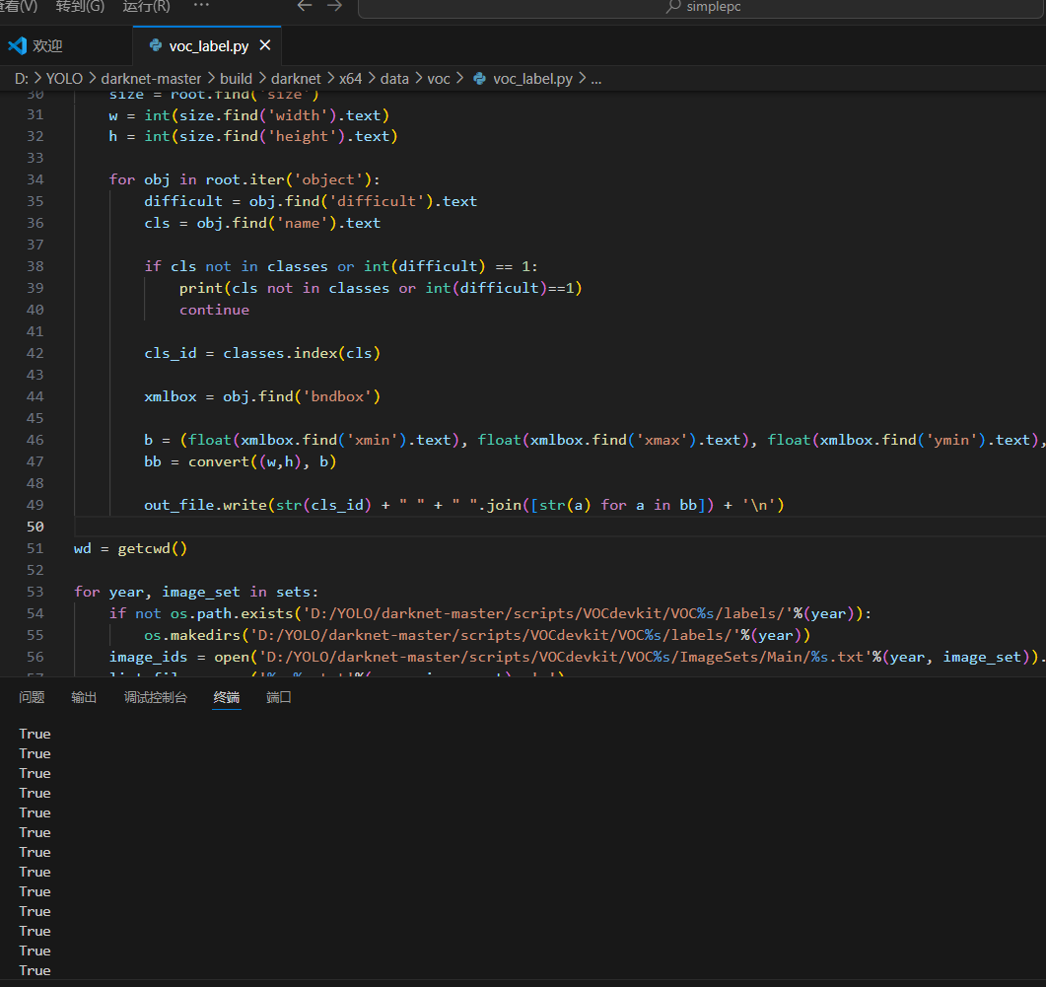1046x987 pixels.
Task: Click the breadcrumb ellipsis symbol entry
Action: coord(595,79)
